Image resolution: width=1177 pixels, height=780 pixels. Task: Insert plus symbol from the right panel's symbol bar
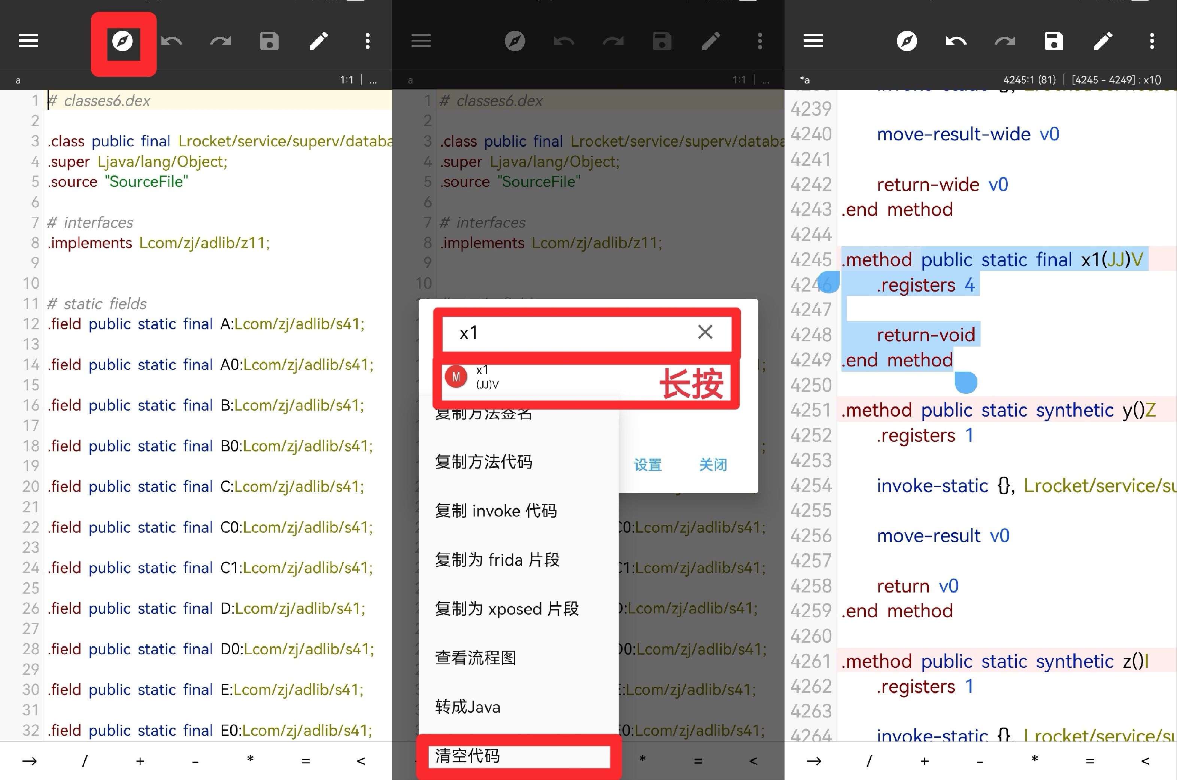coord(925,761)
